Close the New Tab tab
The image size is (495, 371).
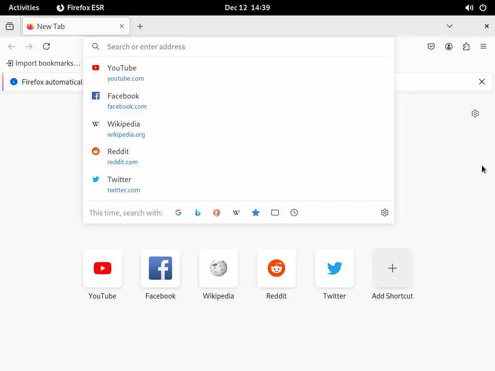click(122, 26)
